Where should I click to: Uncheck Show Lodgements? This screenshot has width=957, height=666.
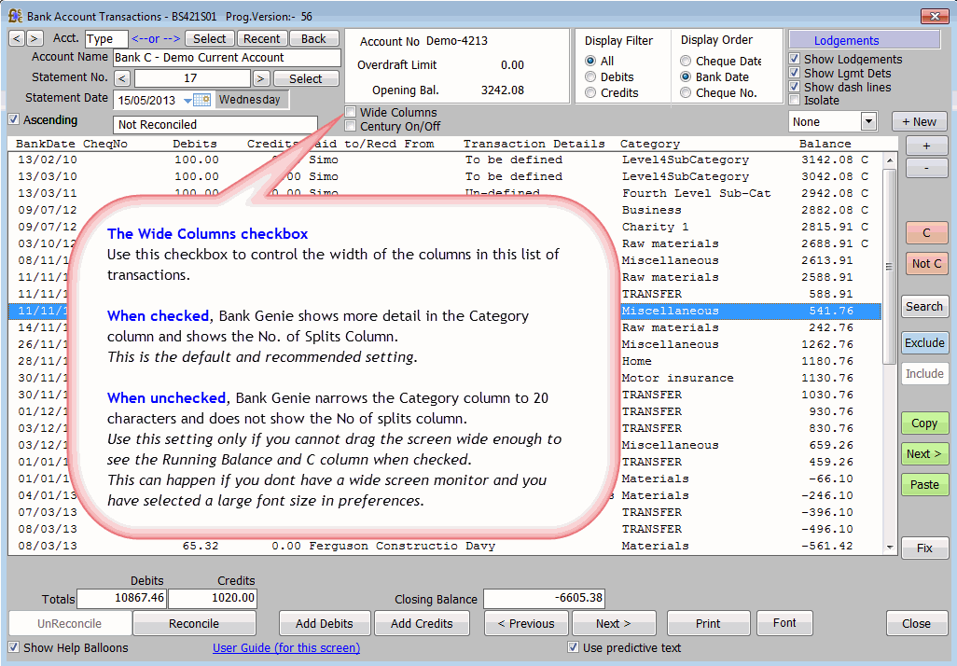[x=795, y=59]
